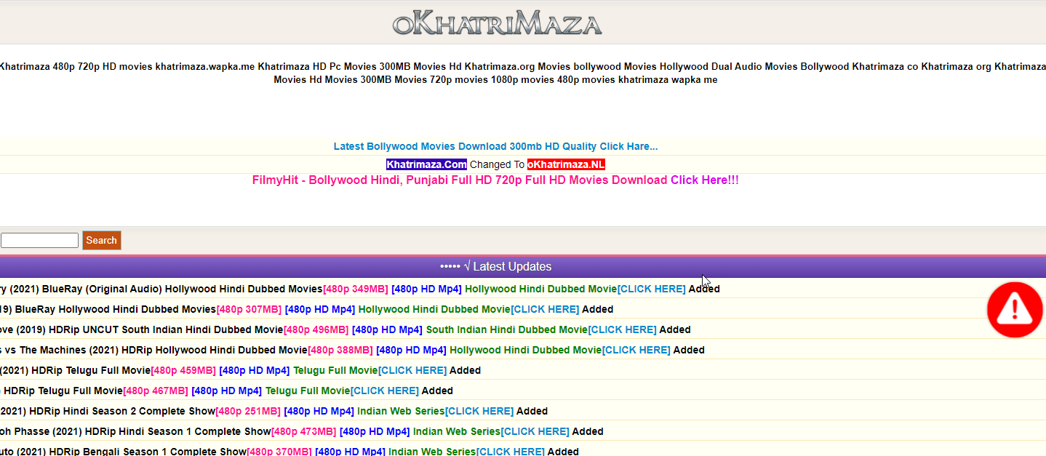Viewport: 1046px width, 456px height.
Task: Click the oKhatriMaza site logo
Action: (x=498, y=23)
